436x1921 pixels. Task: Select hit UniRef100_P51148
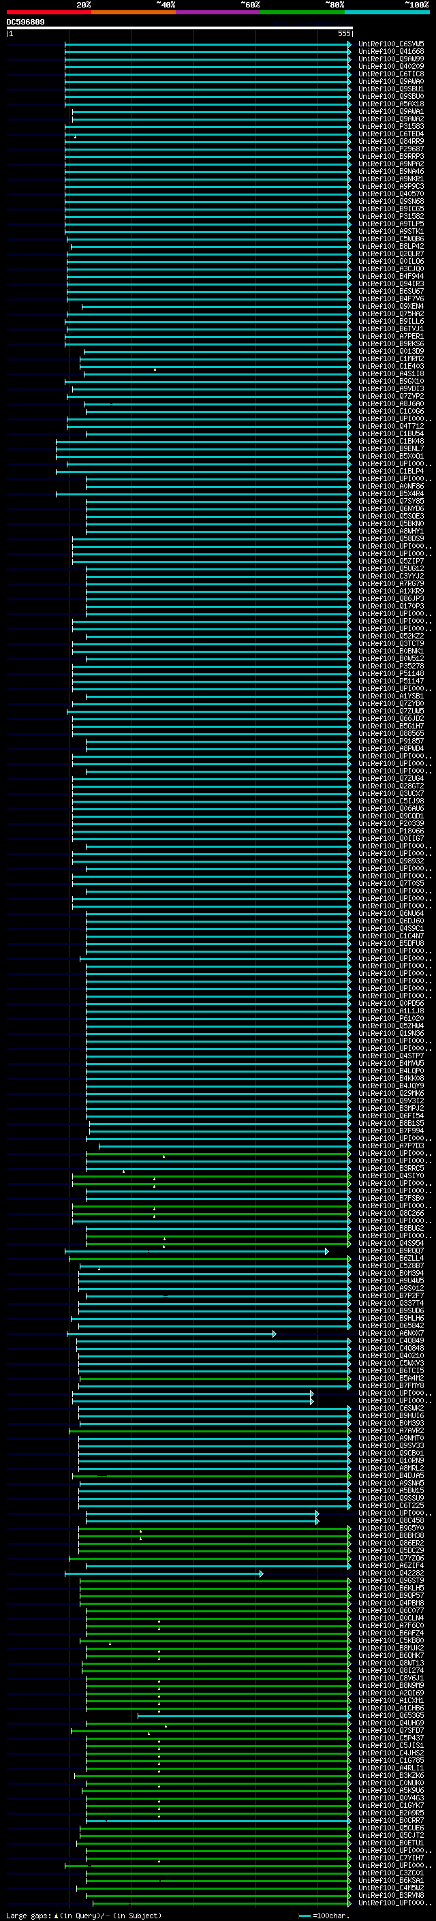(391, 673)
